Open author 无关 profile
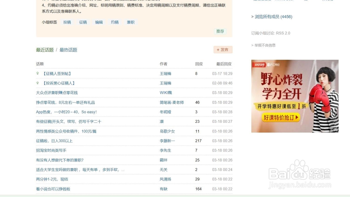 [x=163, y=170]
